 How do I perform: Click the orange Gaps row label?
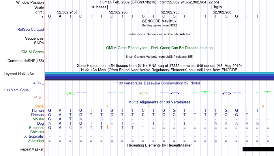pos(39,106)
